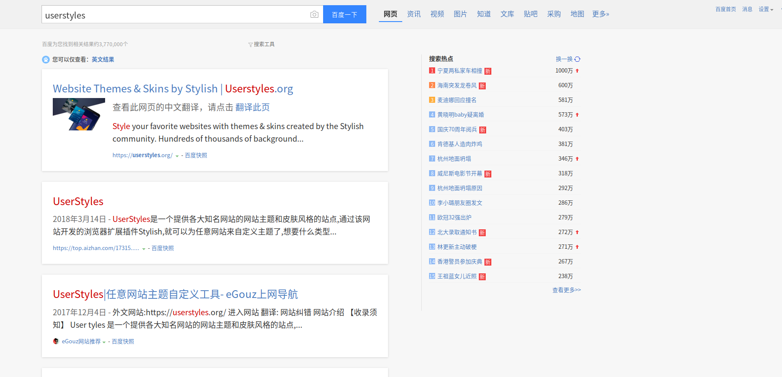Open hot search 黄晓明baby疑离婚
This screenshot has width=782, height=377.
(x=461, y=115)
